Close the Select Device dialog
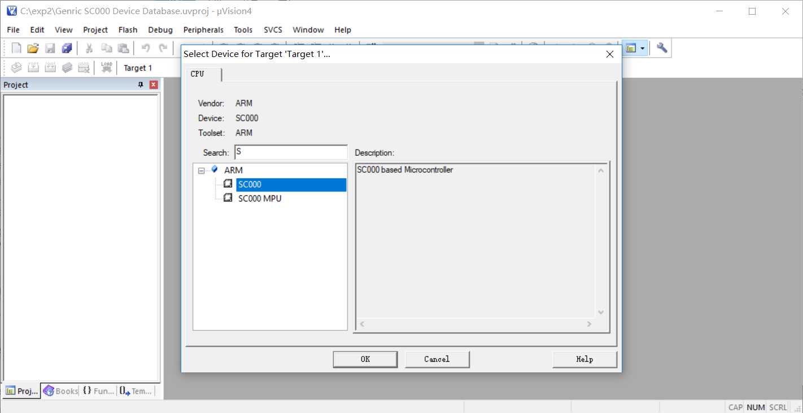The width and height of the screenshot is (803, 413). click(x=610, y=54)
